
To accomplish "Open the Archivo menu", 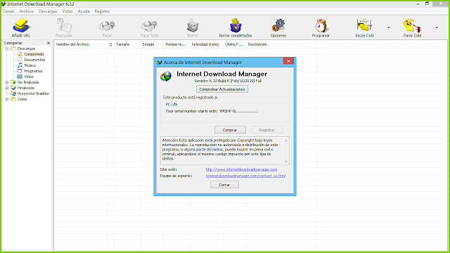I will [27, 11].
